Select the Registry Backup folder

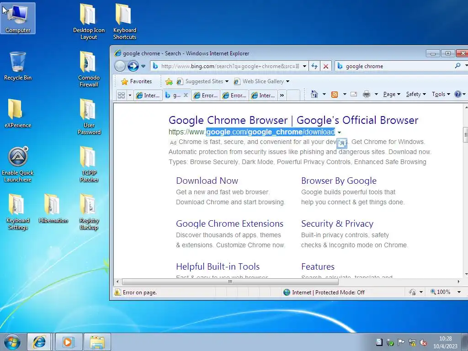coord(89,212)
